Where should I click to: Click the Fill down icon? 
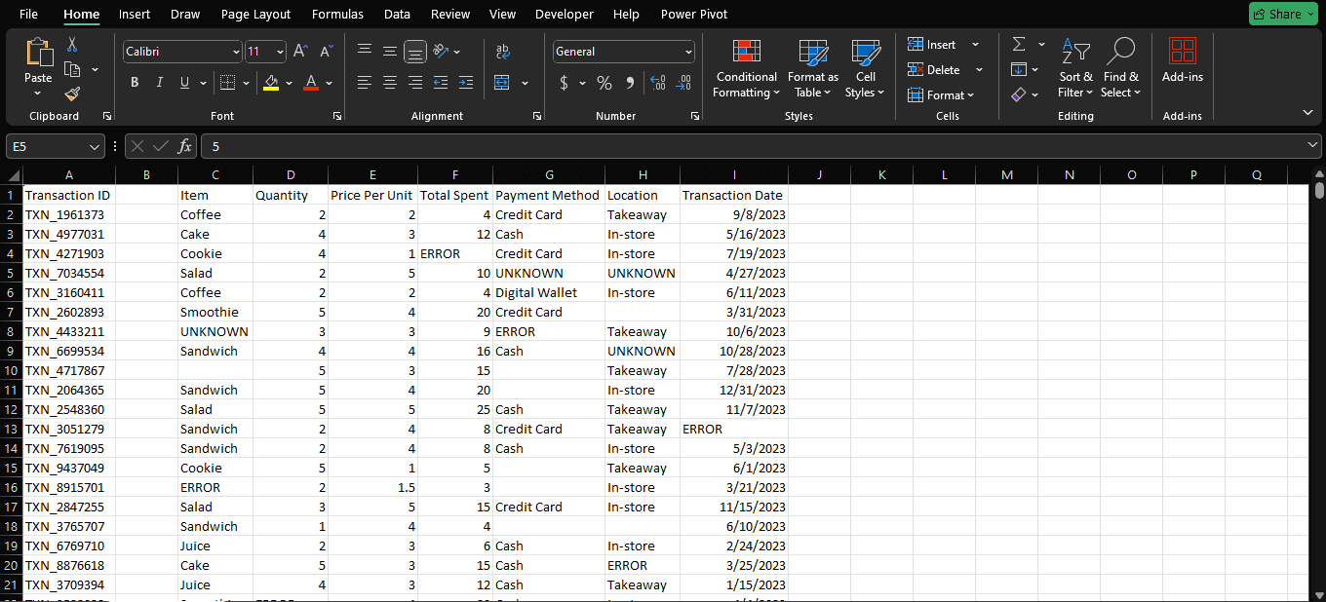point(1019,69)
